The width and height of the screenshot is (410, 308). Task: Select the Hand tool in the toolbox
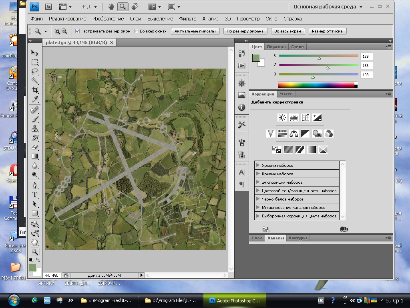click(35, 242)
